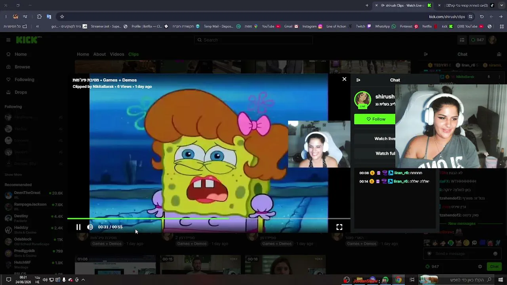
Task: Click the Kick search field
Action: pyautogui.click(x=253, y=40)
